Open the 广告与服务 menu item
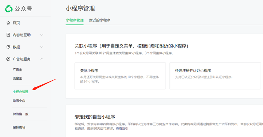Viewport: 263px width, 137px height. click(x=22, y=59)
